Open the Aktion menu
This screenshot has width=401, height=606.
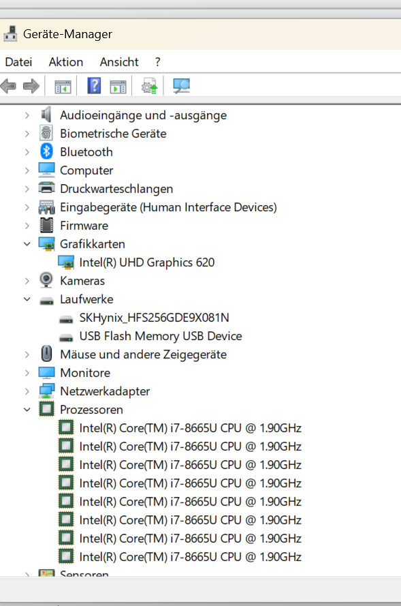coord(66,62)
